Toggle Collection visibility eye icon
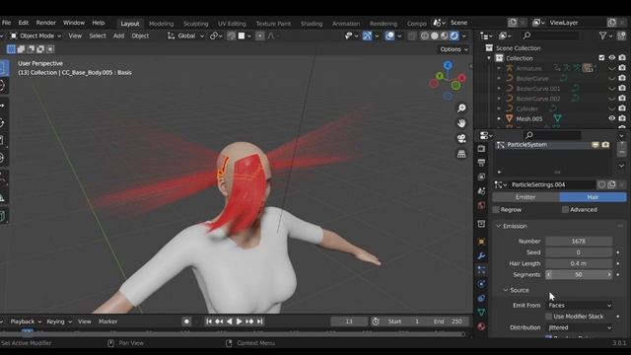This screenshot has height=355, width=631. 611,58
